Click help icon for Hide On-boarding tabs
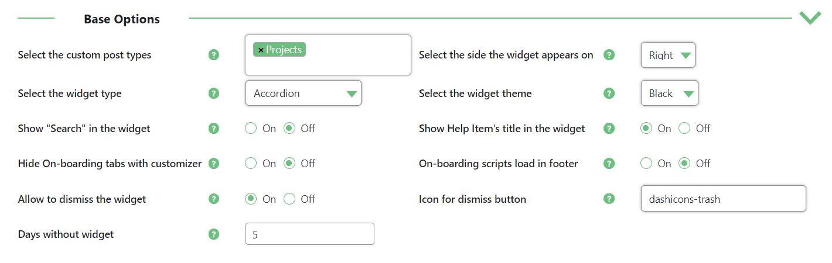 (214, 164)
